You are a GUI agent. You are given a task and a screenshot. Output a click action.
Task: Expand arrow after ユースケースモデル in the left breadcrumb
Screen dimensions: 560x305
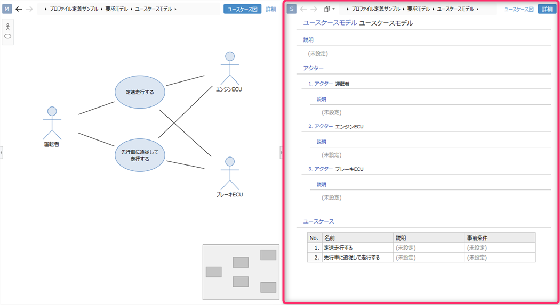click(175, 9)
